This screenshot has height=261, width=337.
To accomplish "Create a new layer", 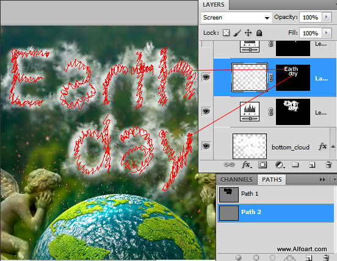I will (312, 165).
